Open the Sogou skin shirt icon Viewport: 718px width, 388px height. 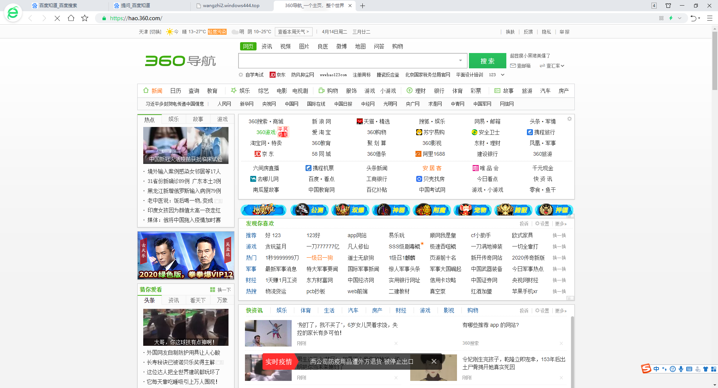[x=706, y=369]
